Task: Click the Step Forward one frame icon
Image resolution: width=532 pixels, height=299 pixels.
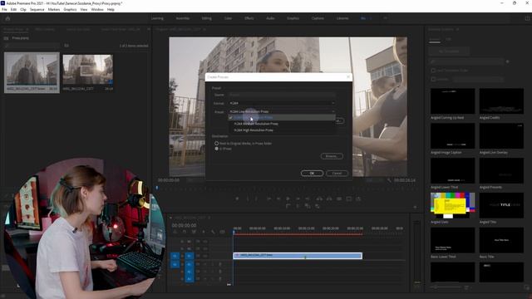Action: pos(298,199)
